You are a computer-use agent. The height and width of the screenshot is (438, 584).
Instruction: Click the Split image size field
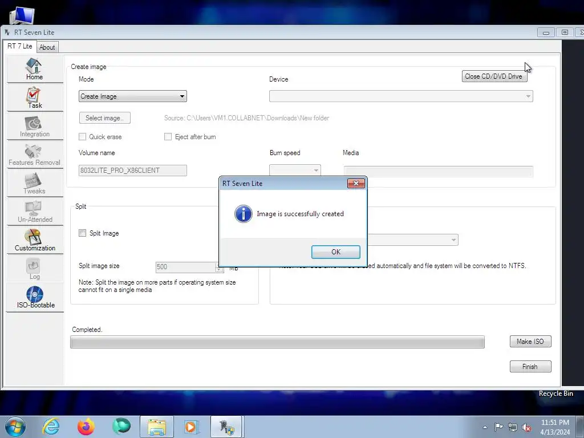185,267
